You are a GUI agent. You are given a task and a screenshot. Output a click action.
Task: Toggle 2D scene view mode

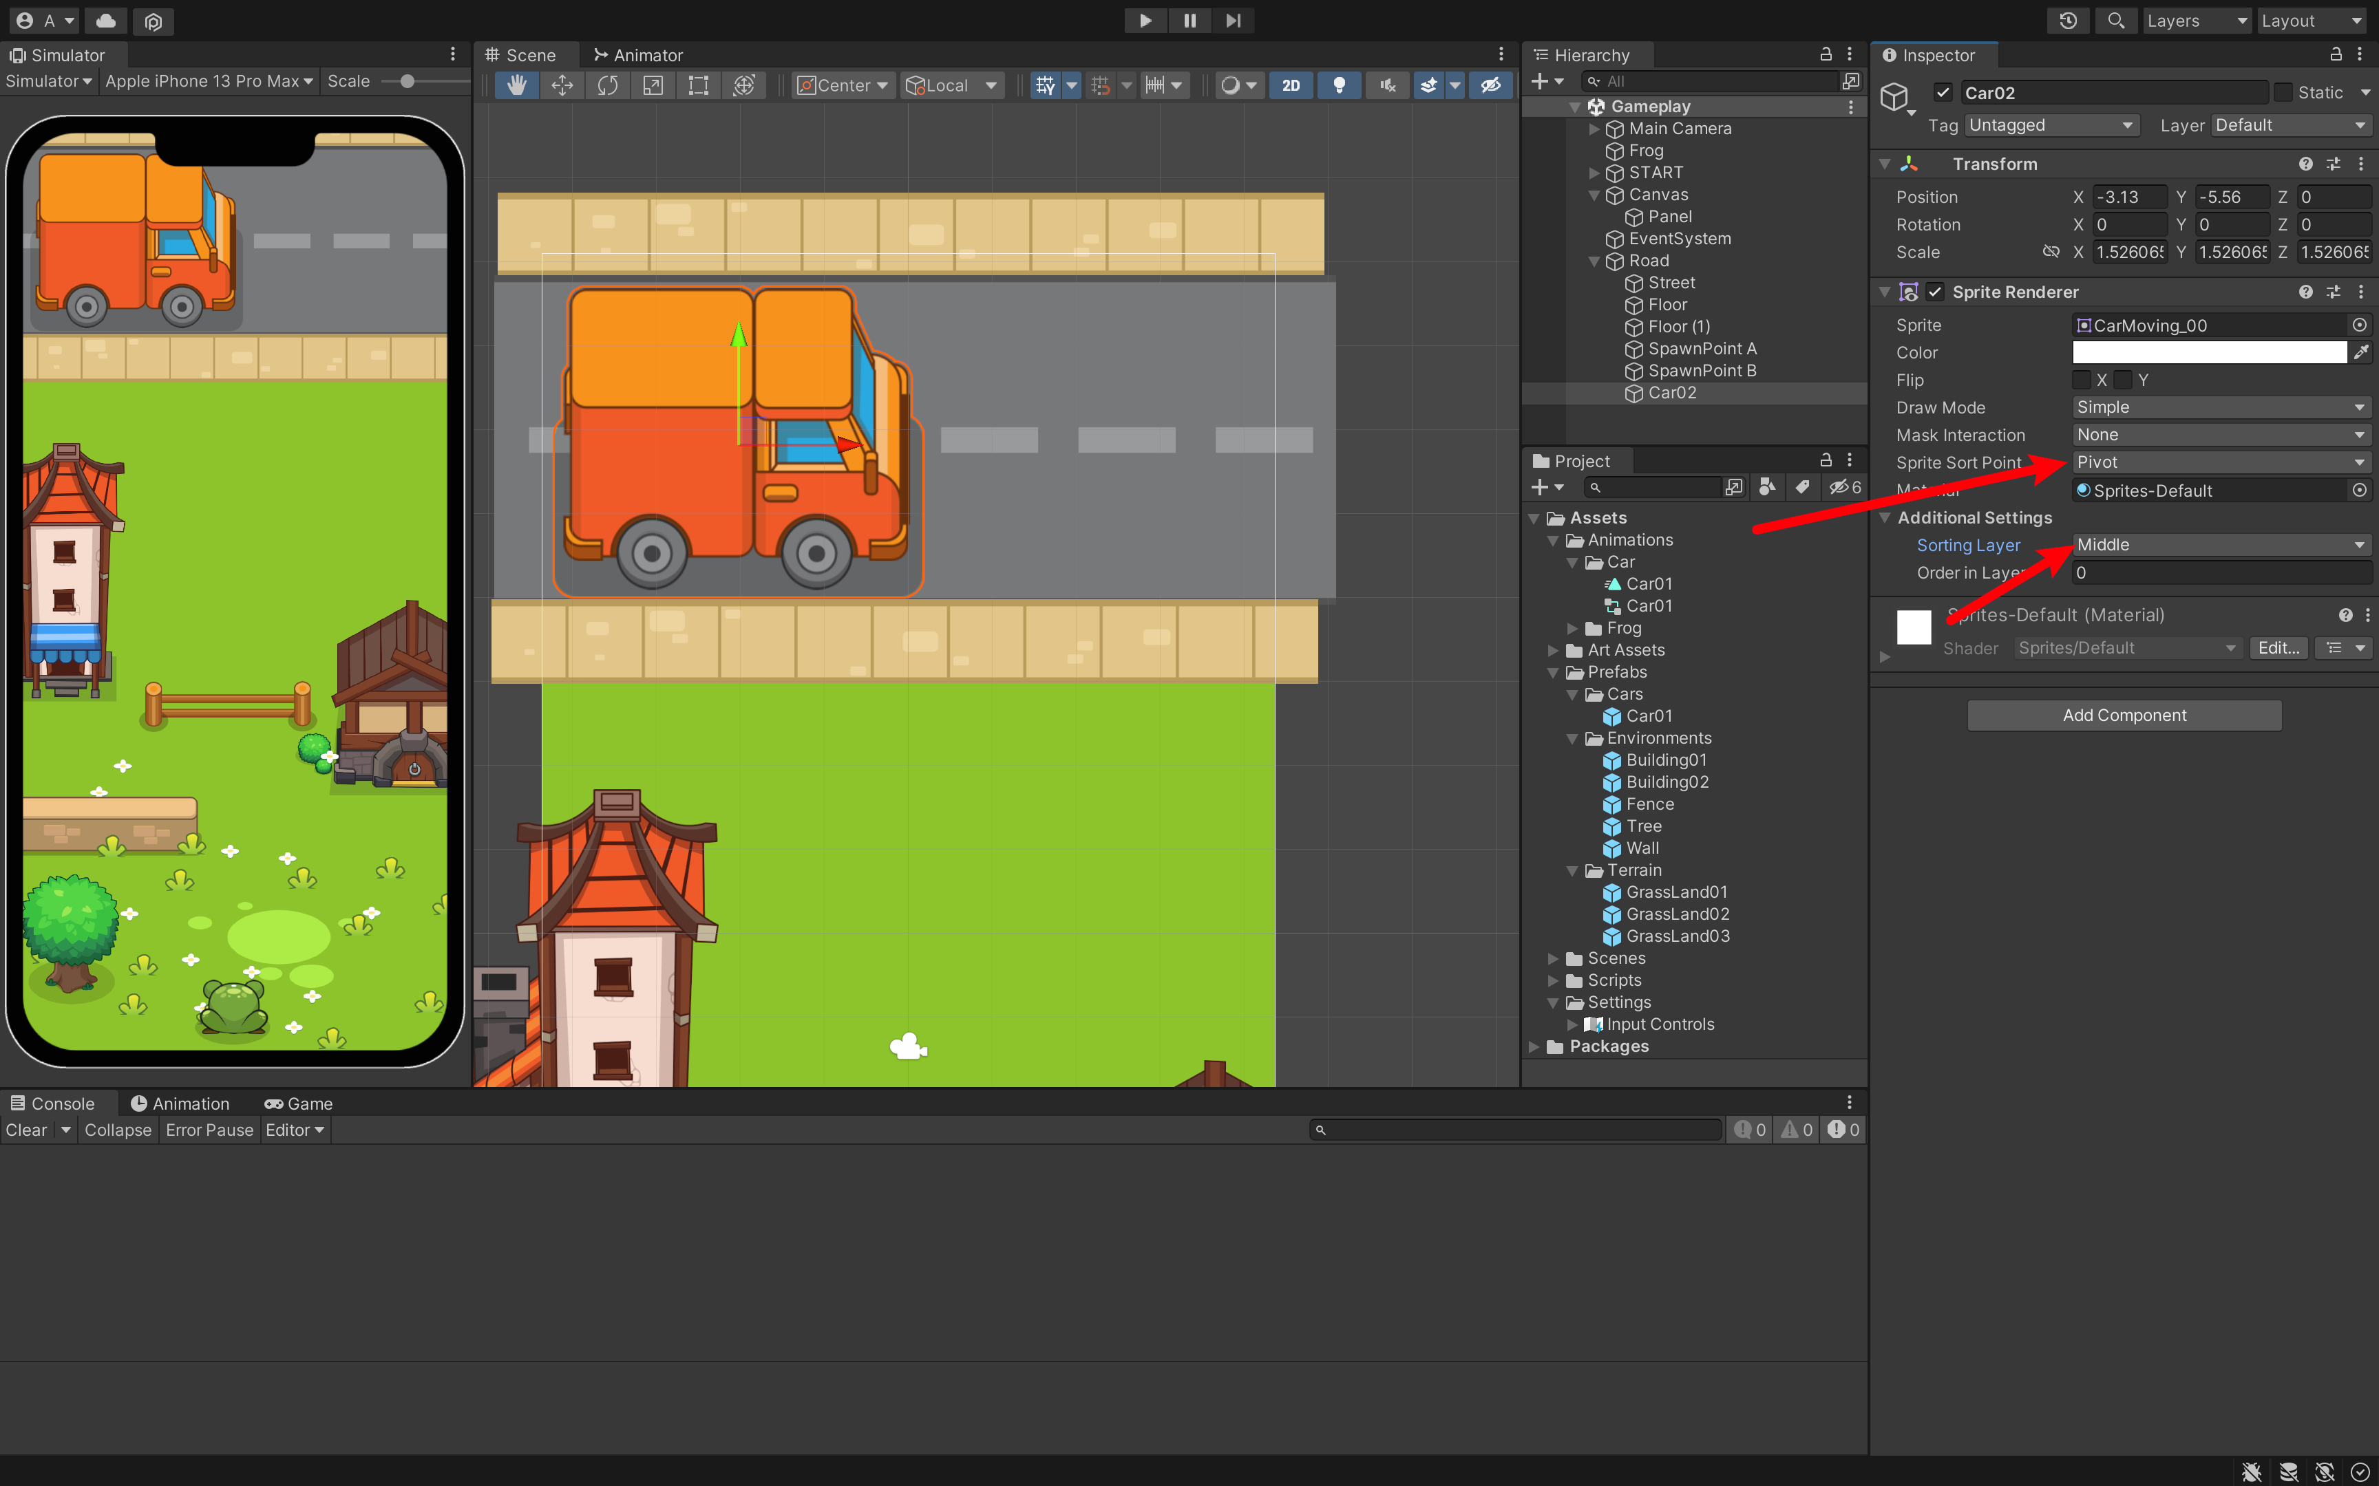(x=1291, y=85)
